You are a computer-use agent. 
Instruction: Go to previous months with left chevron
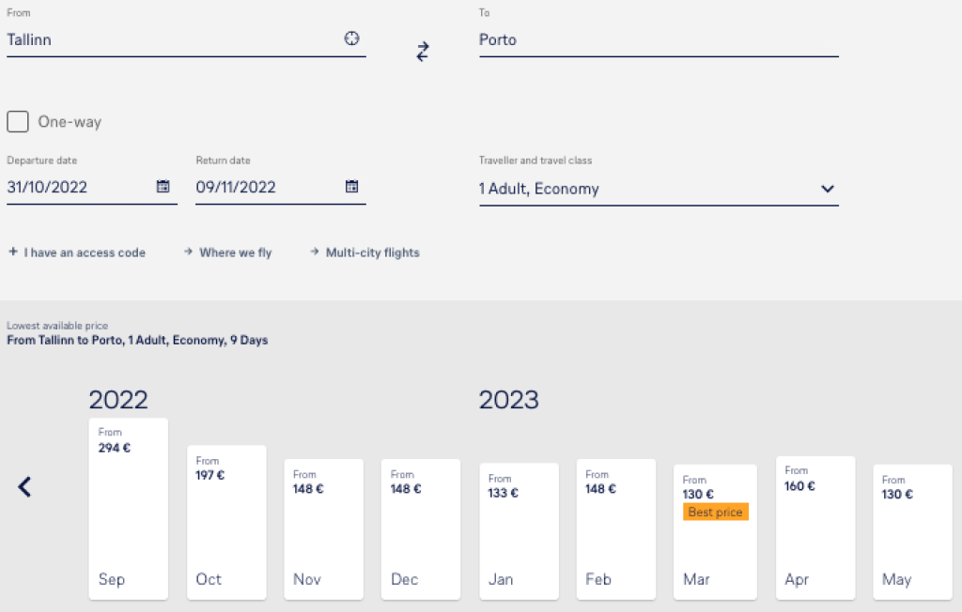point(25,486)
